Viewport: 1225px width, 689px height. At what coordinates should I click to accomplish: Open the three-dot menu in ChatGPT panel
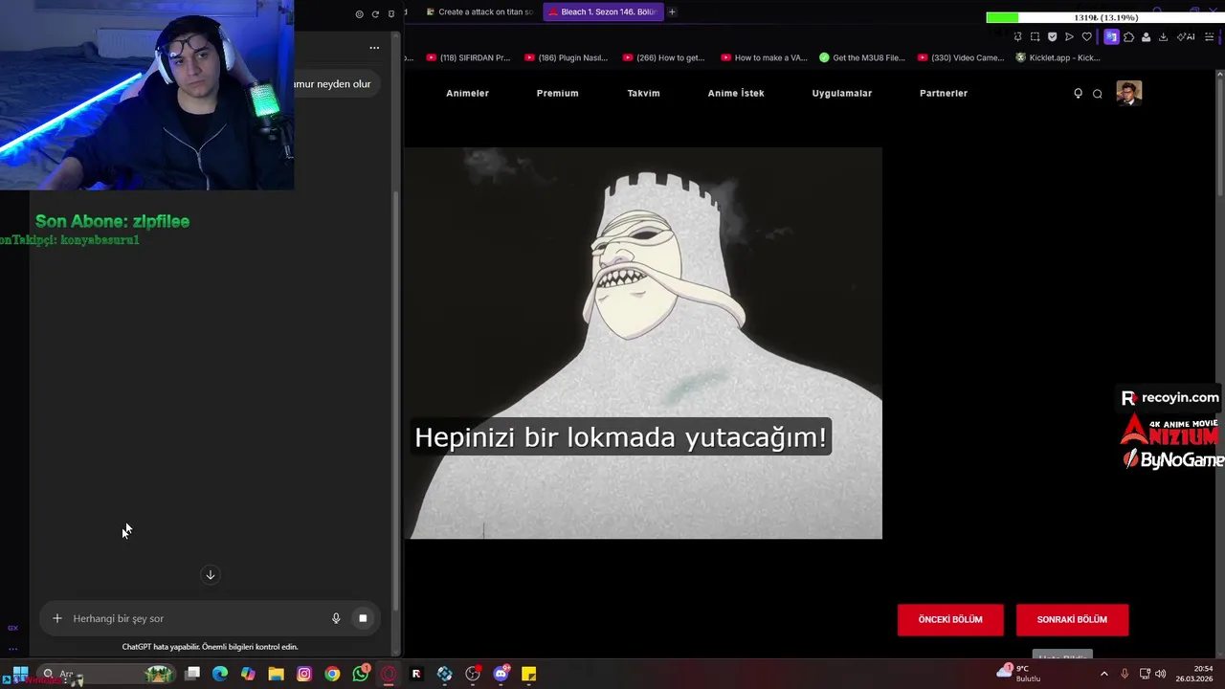374,47
